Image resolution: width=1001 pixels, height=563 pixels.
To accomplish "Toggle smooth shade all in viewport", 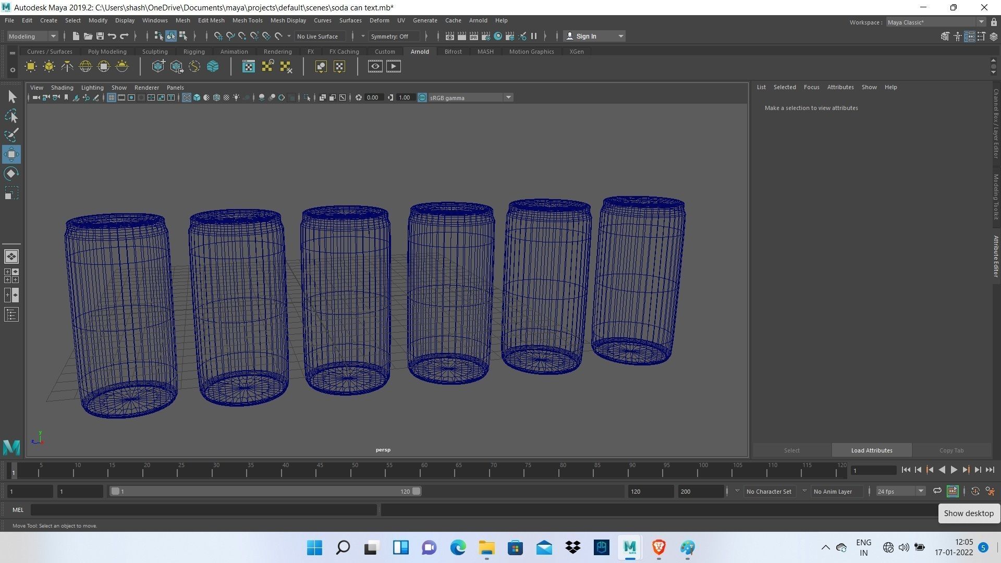I will click(x=197, y=97).
